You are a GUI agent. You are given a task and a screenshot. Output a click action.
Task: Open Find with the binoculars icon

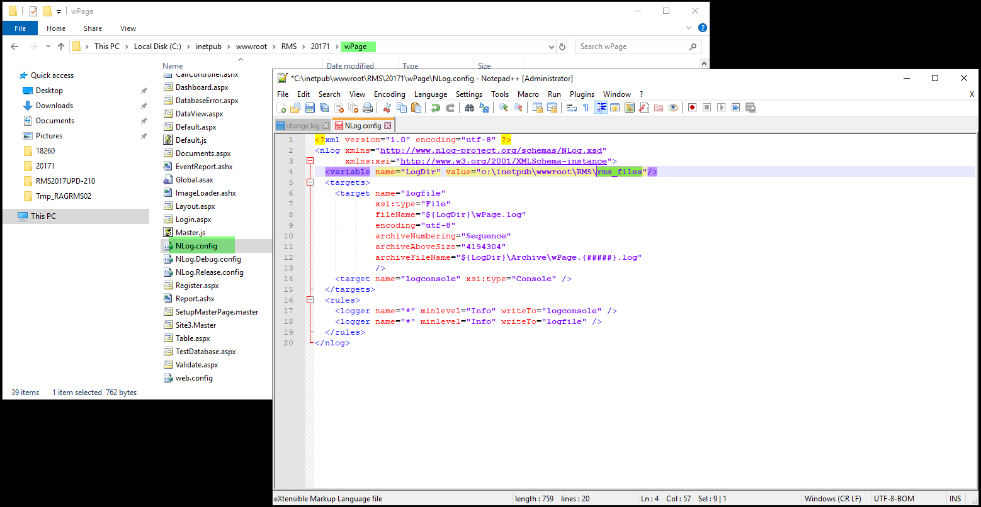[x=469, y=108]
